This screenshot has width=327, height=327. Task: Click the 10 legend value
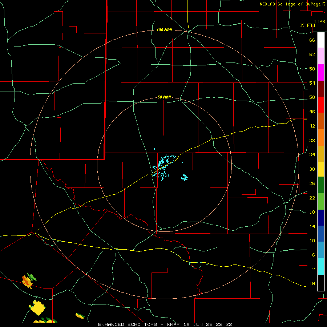[x=312, y=241]
